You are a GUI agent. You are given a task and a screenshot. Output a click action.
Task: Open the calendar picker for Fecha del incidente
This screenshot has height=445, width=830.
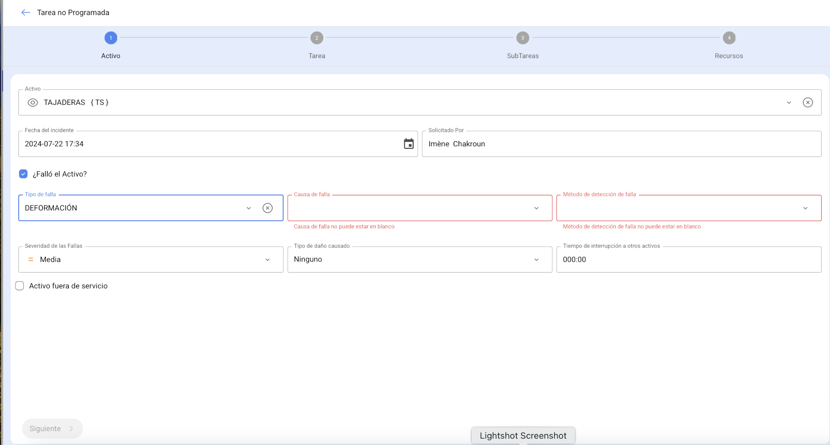point(409,144)
